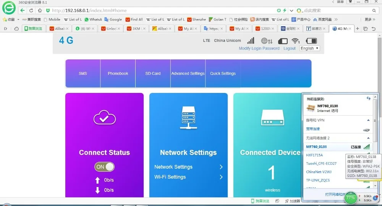The height and width of the screenshot is (206, 382).
Task: Click the chevron beside Wi-Fi Settings
Action: coord(221,177)
